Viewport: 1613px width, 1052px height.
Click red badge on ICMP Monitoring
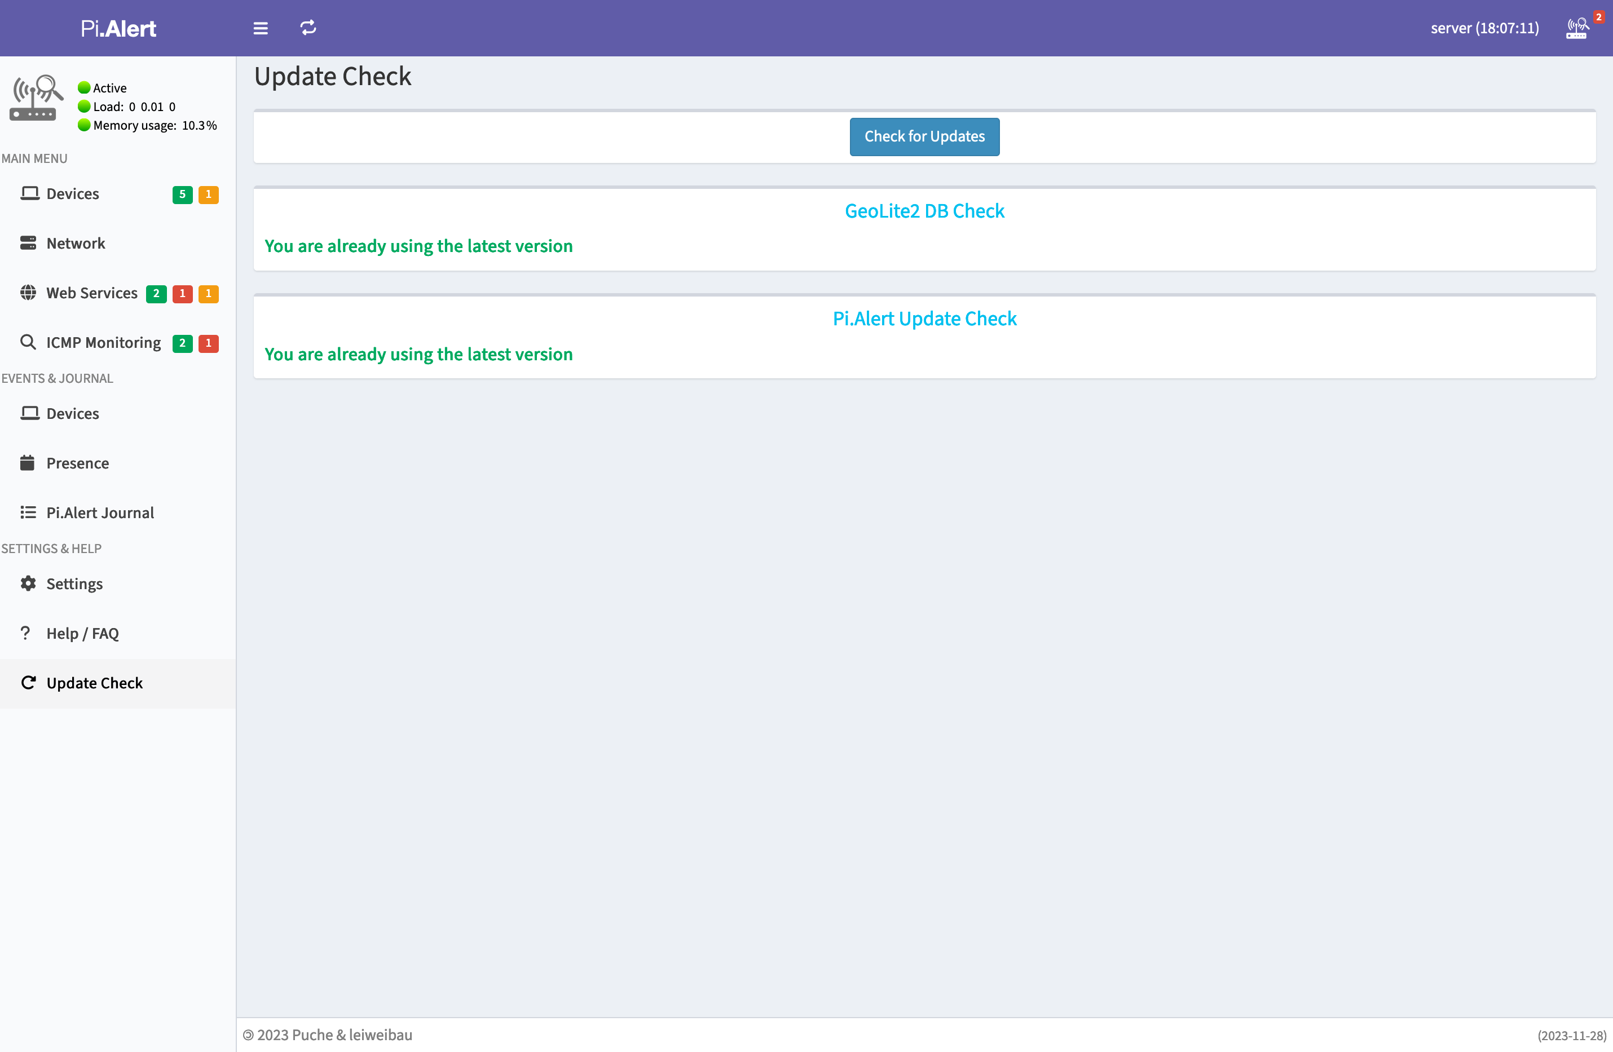pyautogui.click(x=208, y=343)
